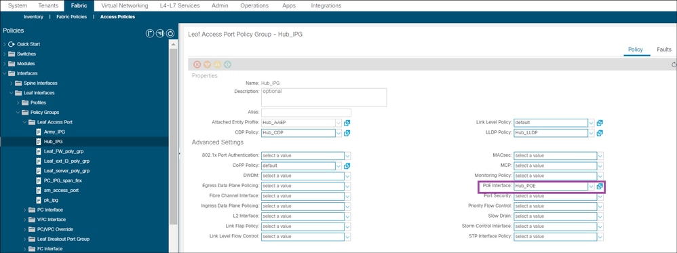Open LLDP Policy Hub_LLDP link icon
This screenshot has height=253, width=677.
(600, 133)
